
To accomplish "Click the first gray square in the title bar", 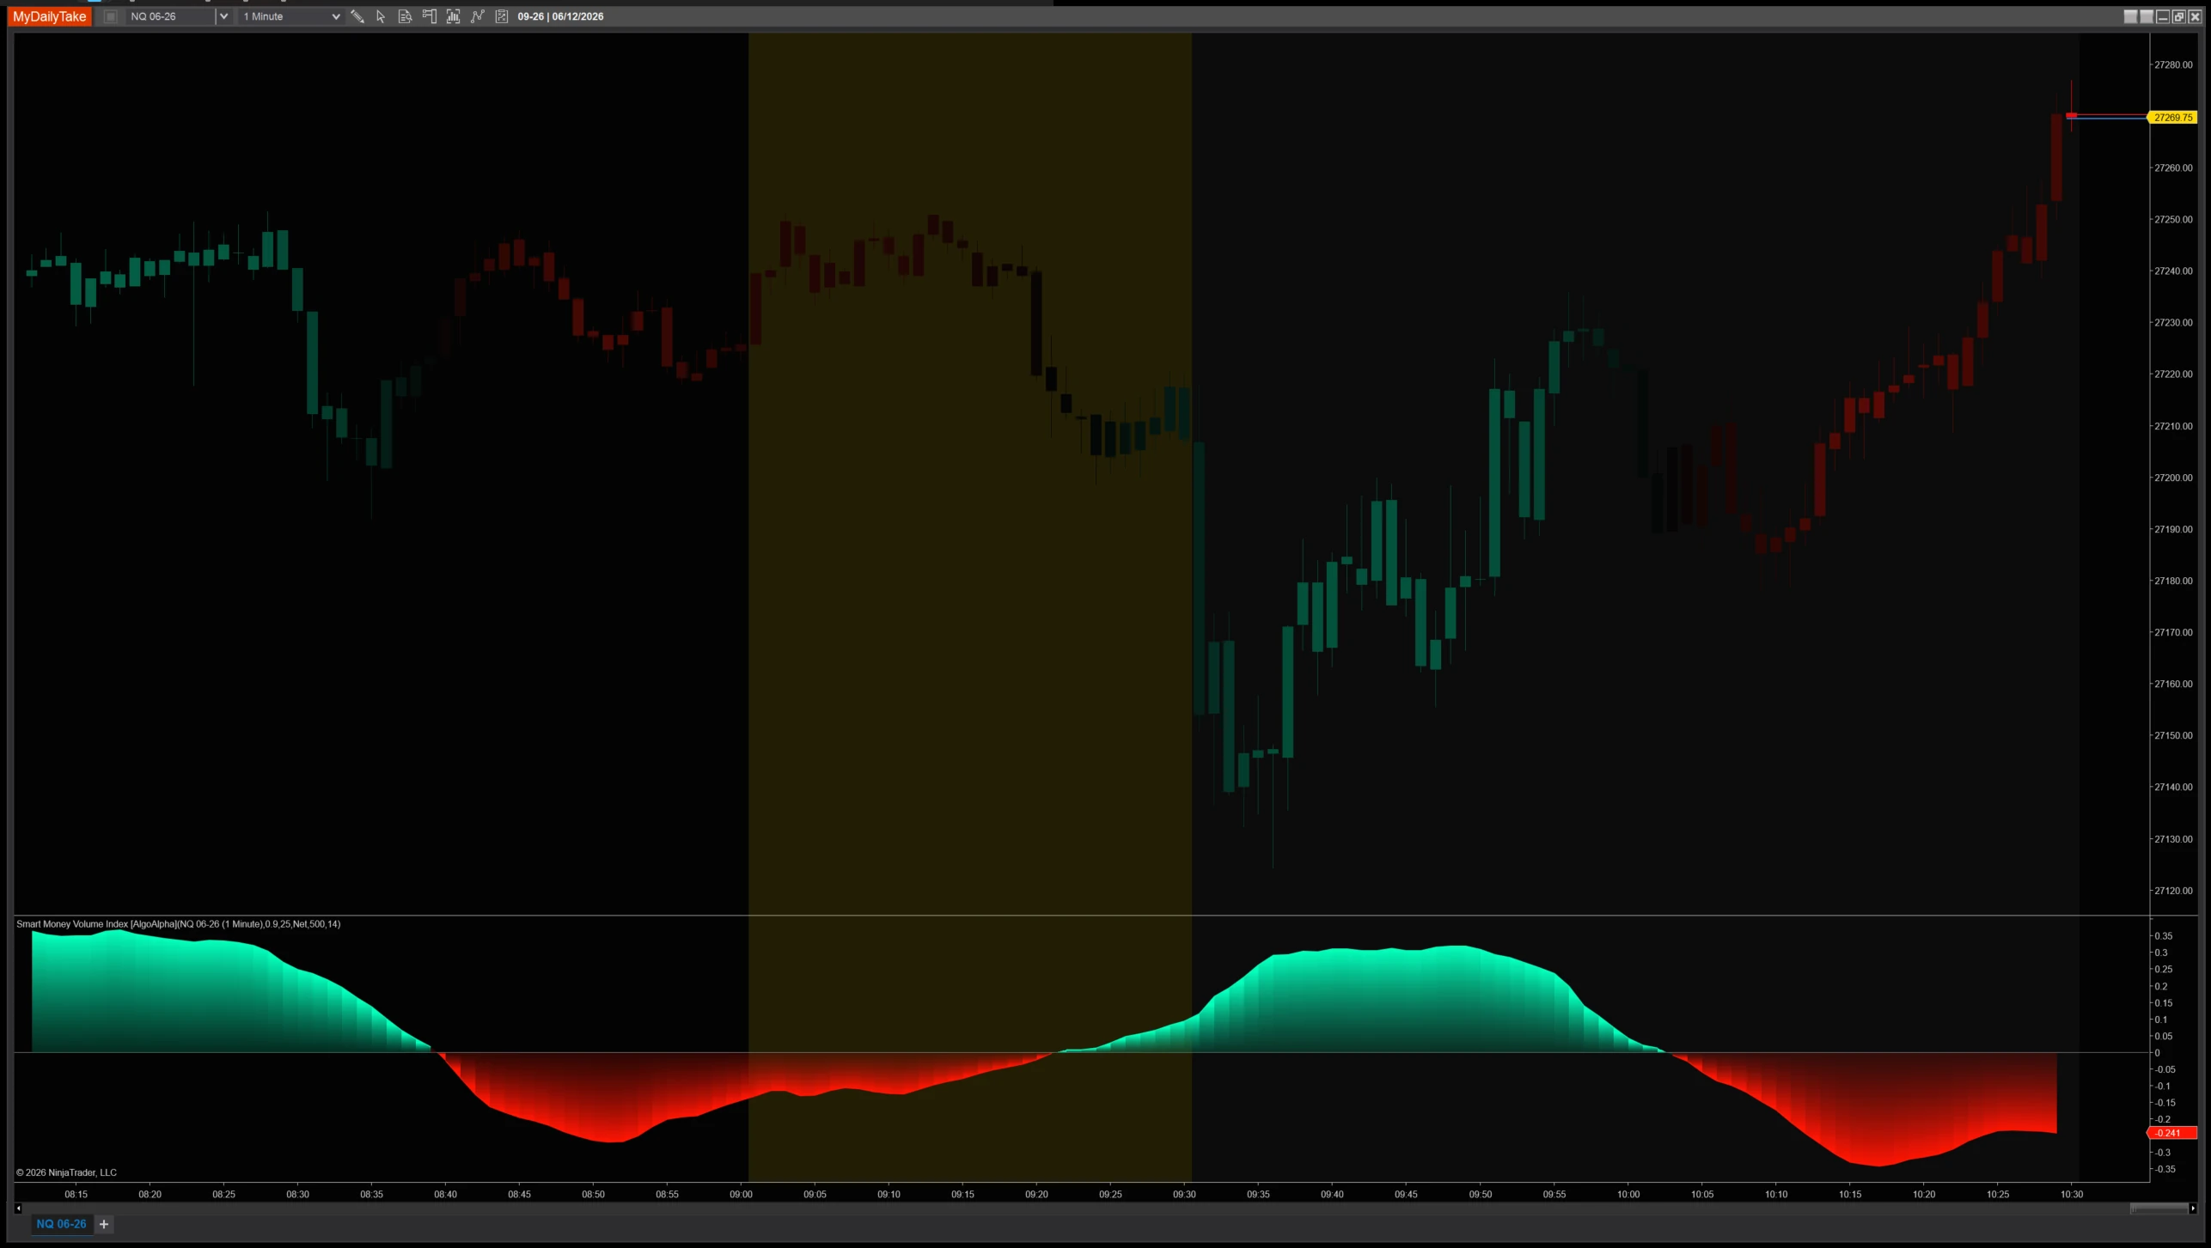I will pyautogui.click(x=2130, y=16).
